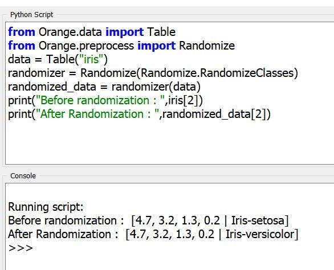Click the Before randomization print statement
Image resolution: width=334 pixels, height=270 pixels.
105,100
